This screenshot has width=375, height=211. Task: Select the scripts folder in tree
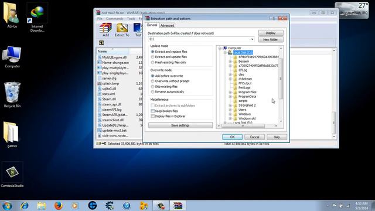(x=243, y=101)
